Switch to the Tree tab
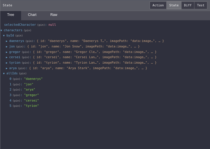This screenshot has width=210, height=149. 11,15
